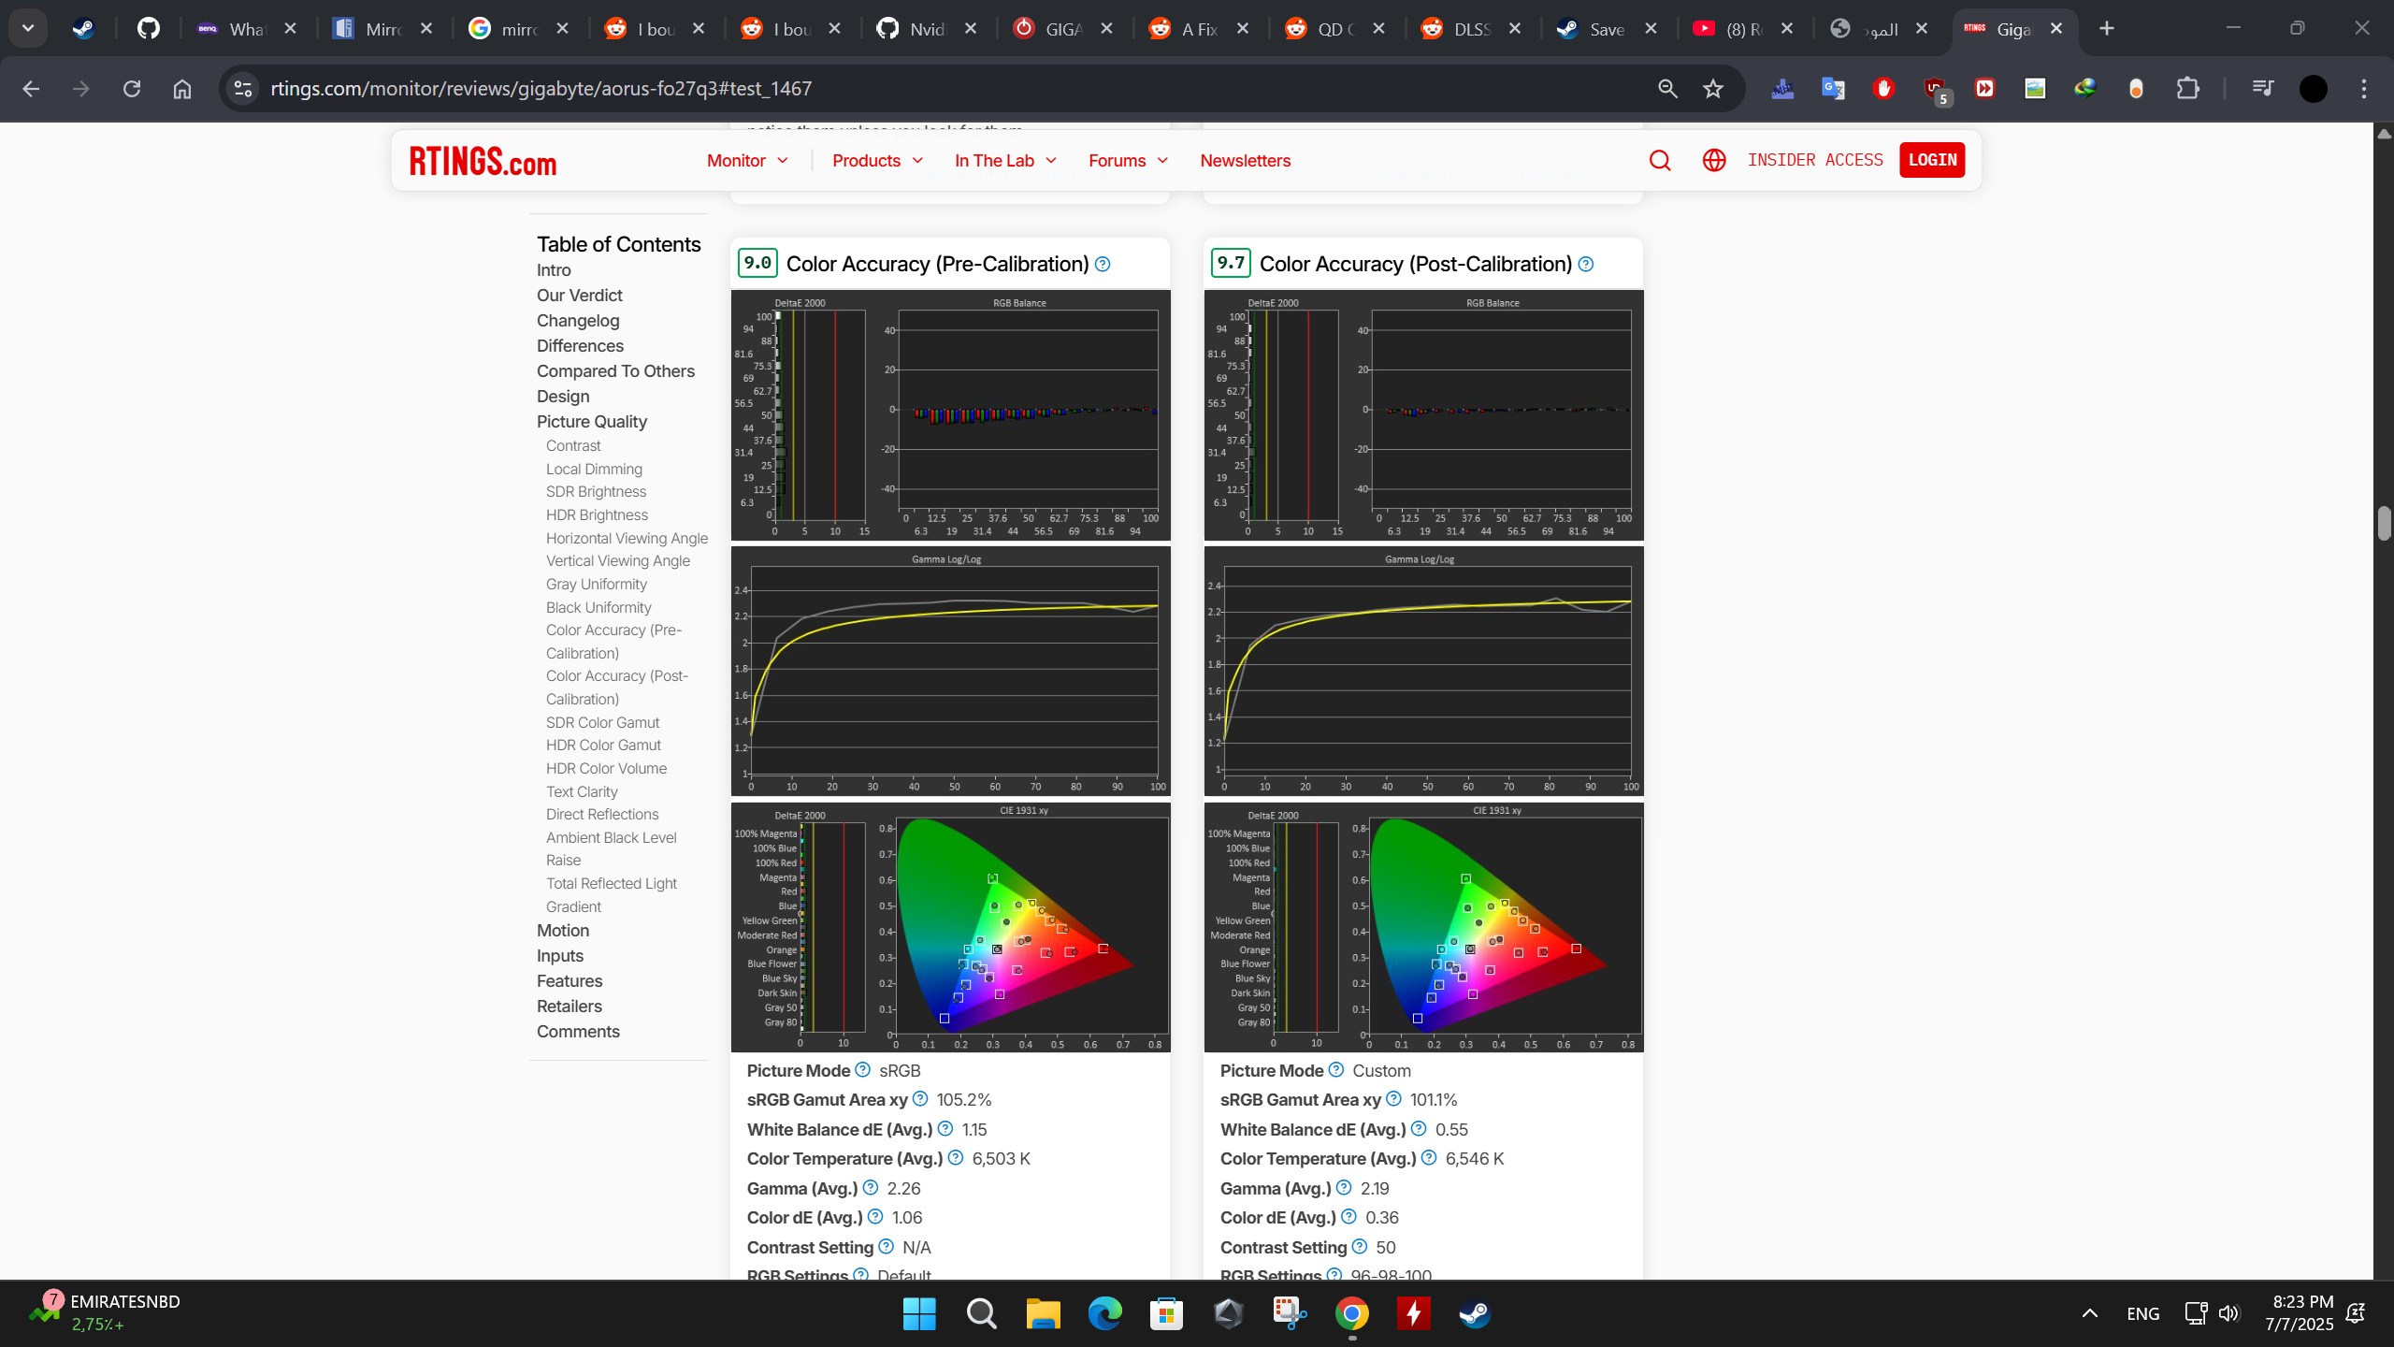Viewport: 2394px width, 1347px height.
Task: Click help icon beside sRGB Picture Mode
Action: pos(863,1070)
